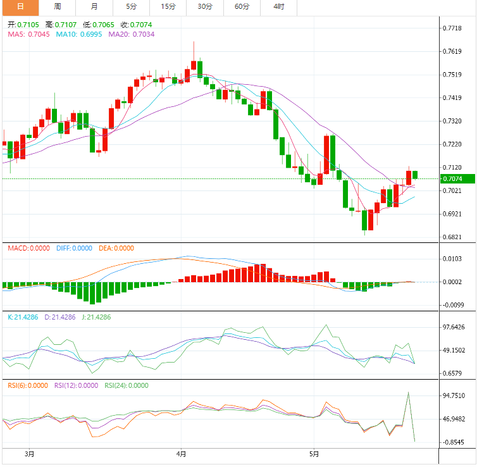This screenshot has height=467, width=477.
Task: Click the 0.6579 KDJ axis value
Action: coord(452,373)
